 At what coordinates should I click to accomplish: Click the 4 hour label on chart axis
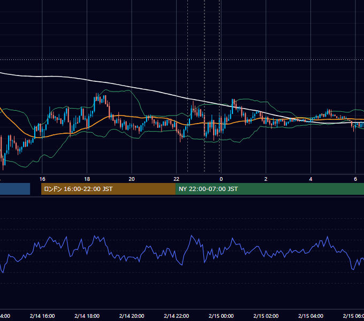point(310,179)
